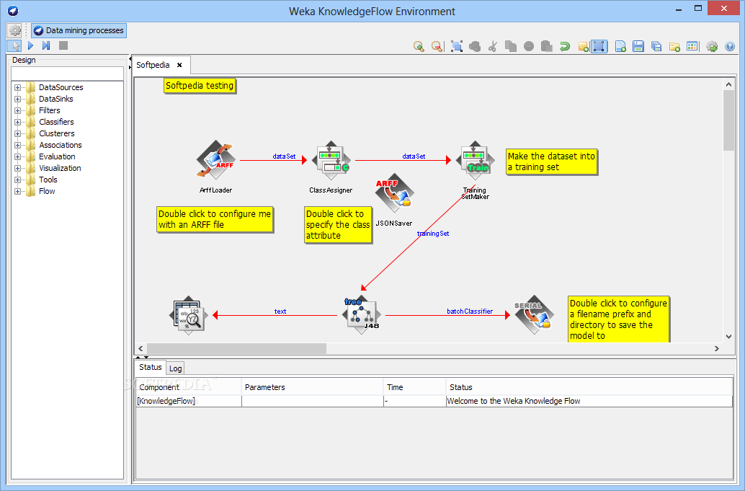Click the 'configure me with an ARFF file' note
The height and width of the screenshot is (491, 745).
click(x=215, y=219)
